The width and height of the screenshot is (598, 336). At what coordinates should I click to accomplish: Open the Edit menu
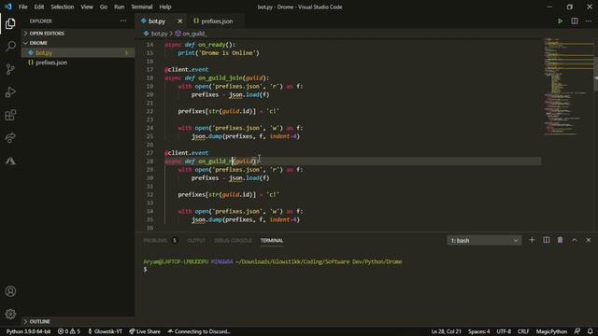click(39, 7)
